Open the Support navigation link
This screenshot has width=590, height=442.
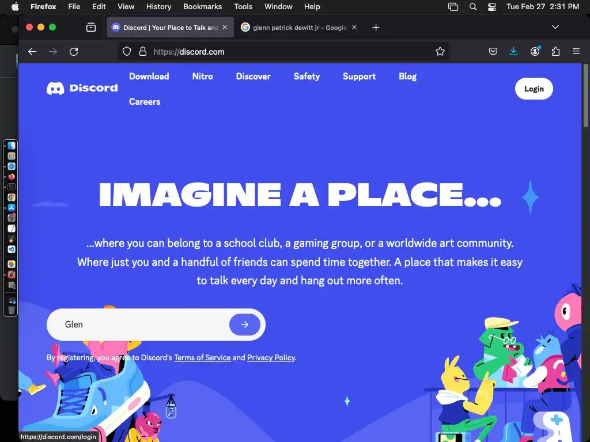(x=359, y=77)
